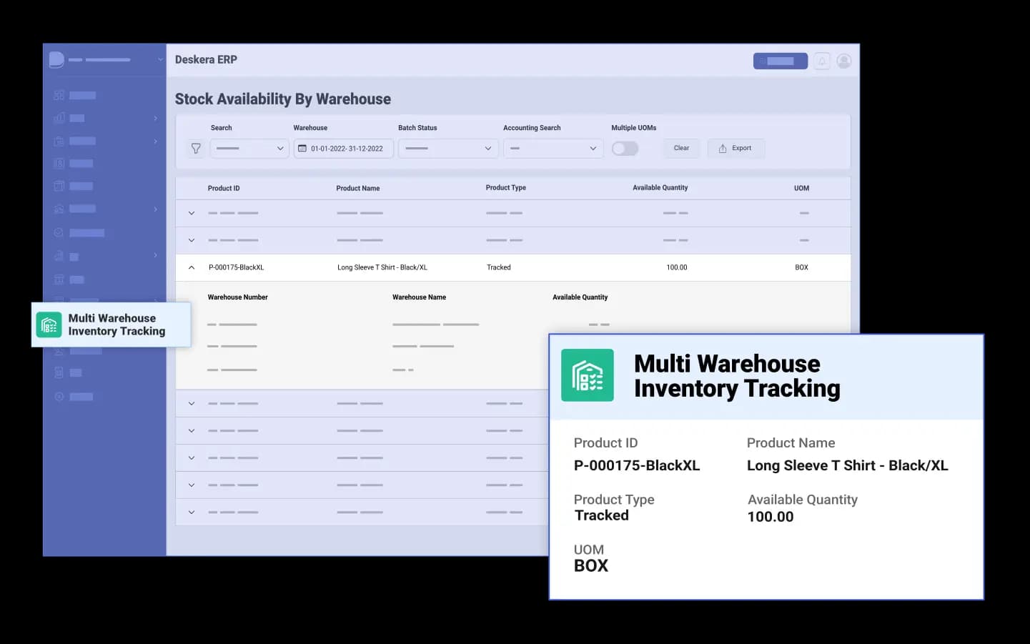Click the 100.00 value on the detail card
1030x644 pixels.
tap(771, 517)
